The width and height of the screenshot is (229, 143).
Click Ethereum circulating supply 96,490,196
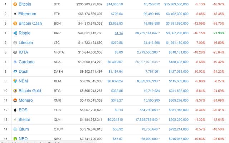coord(152,14)
